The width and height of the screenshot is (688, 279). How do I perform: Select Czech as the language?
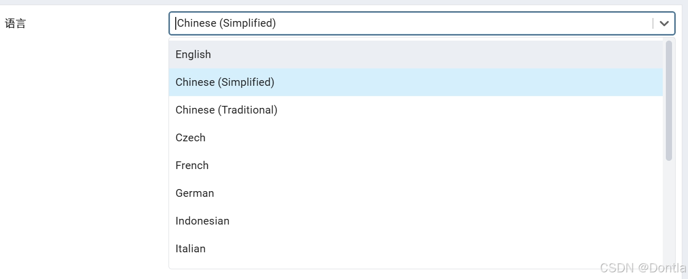click(x=190, y=138)
